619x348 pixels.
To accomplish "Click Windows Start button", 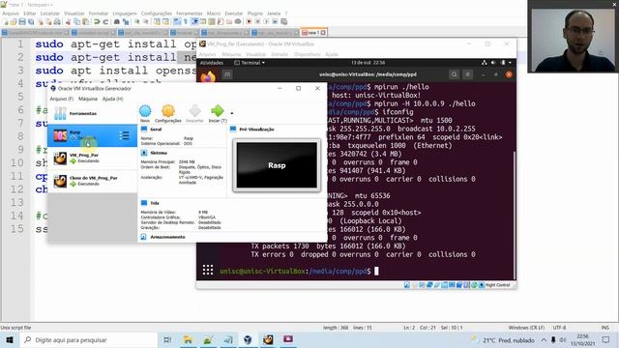I will [10, 339].
